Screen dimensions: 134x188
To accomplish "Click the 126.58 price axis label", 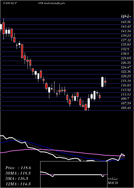I will coord(126,63).
